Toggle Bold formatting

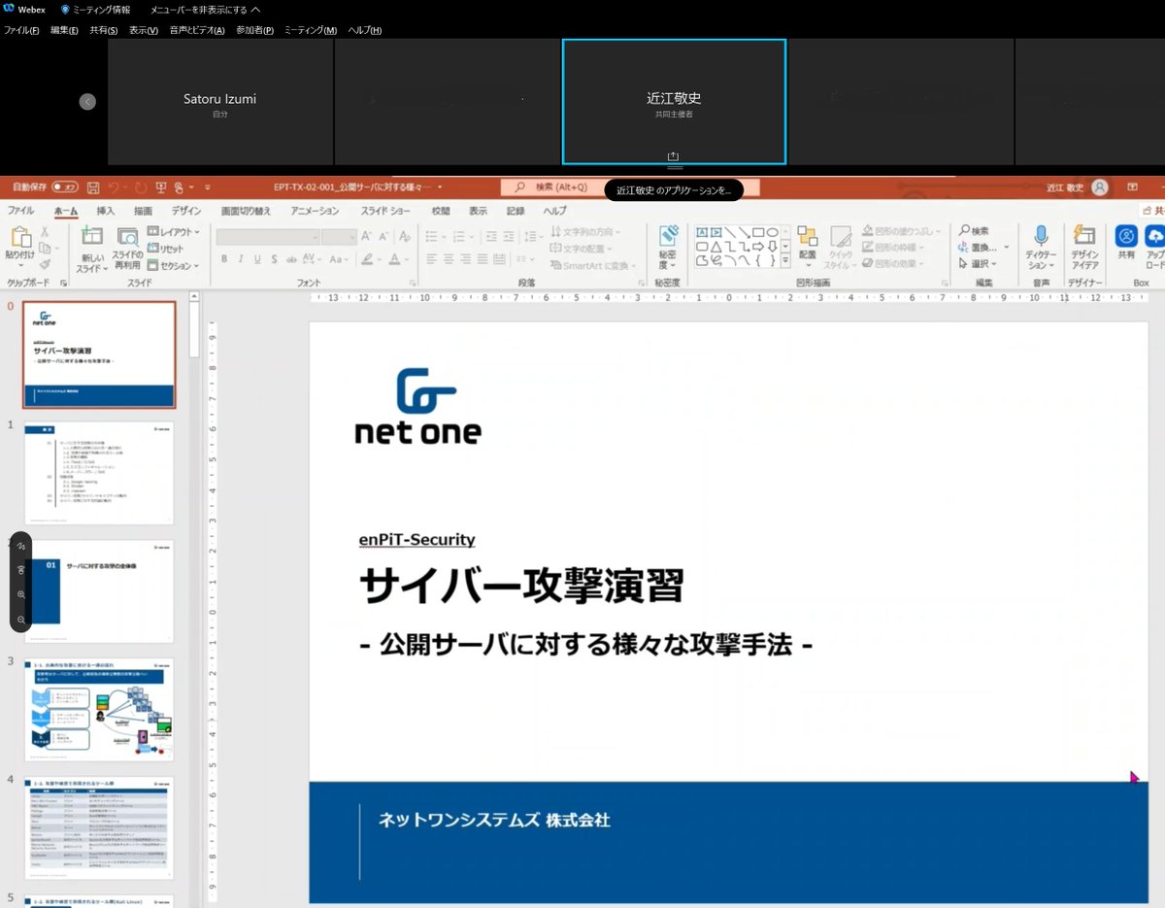click(224, 259)
